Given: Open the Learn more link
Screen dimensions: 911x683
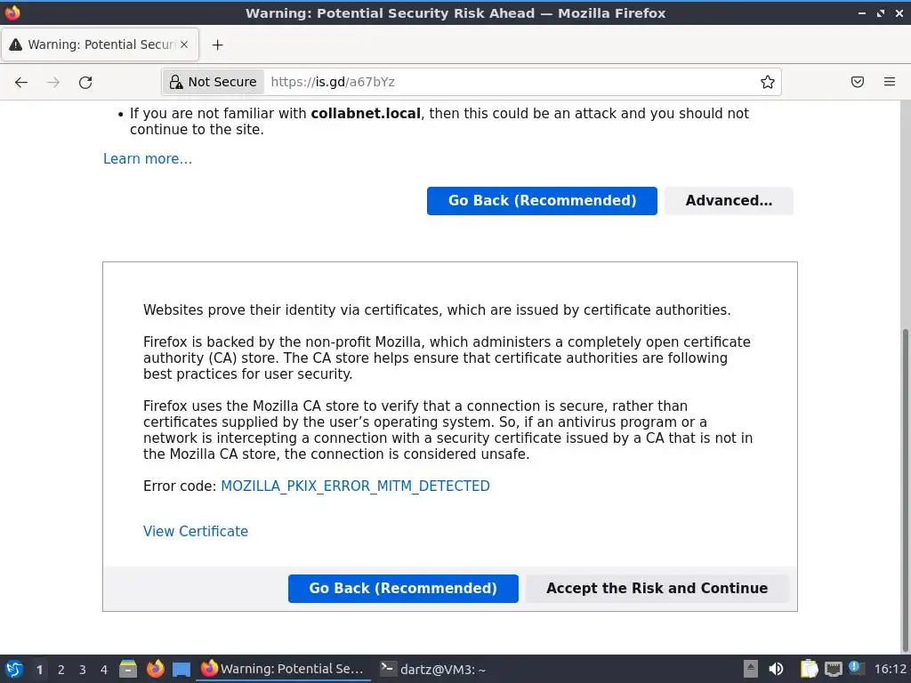Looking at the screenshot, I should [148, 158].
